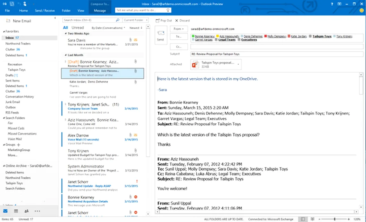The image size is (366, 222).
Task: Click the Tailspin Toys PowerPoint attachment icon
Action: [195, 64]
